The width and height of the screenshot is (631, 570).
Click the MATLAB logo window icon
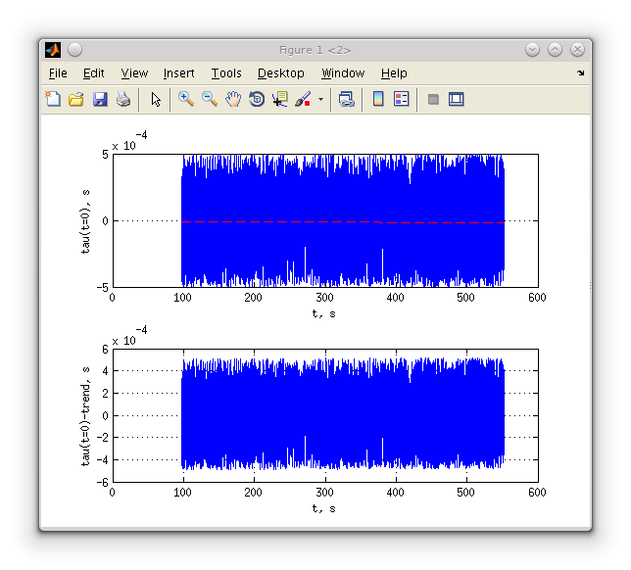click(x=53, y=50)
